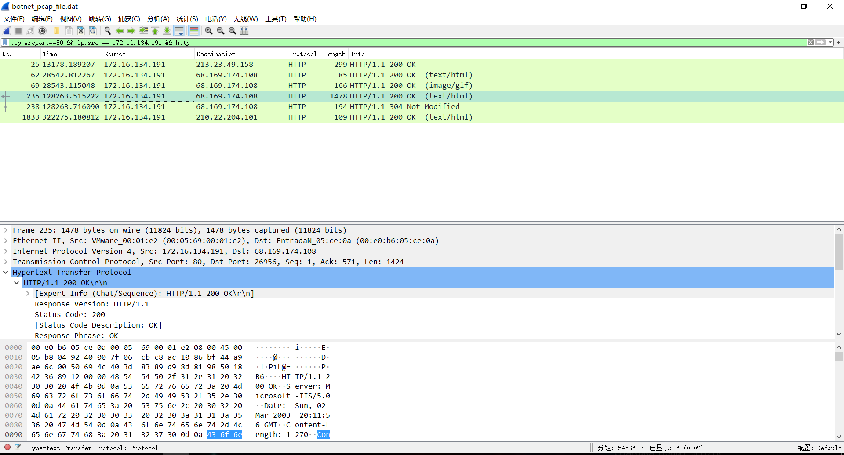Open the find packet magnifier
The width and height of the screenshot is (844, 455).
(107, 31)
